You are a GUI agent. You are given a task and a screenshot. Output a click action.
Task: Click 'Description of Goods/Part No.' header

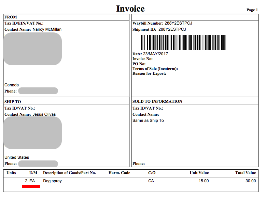point(69,173)
